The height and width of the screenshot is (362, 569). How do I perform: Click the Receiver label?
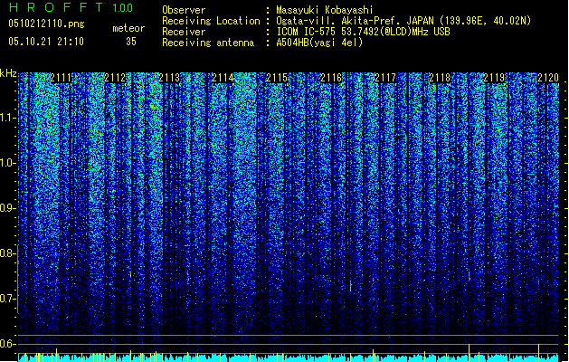pos(184,32)
